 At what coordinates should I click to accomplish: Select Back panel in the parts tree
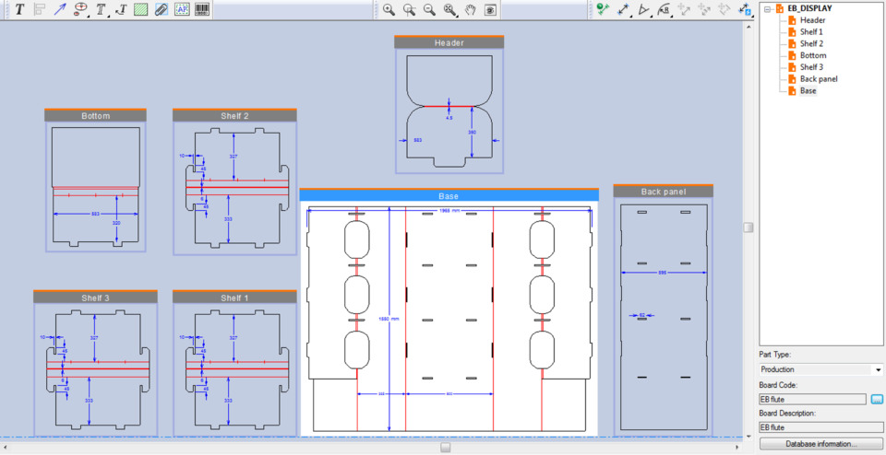click(818, 79)
